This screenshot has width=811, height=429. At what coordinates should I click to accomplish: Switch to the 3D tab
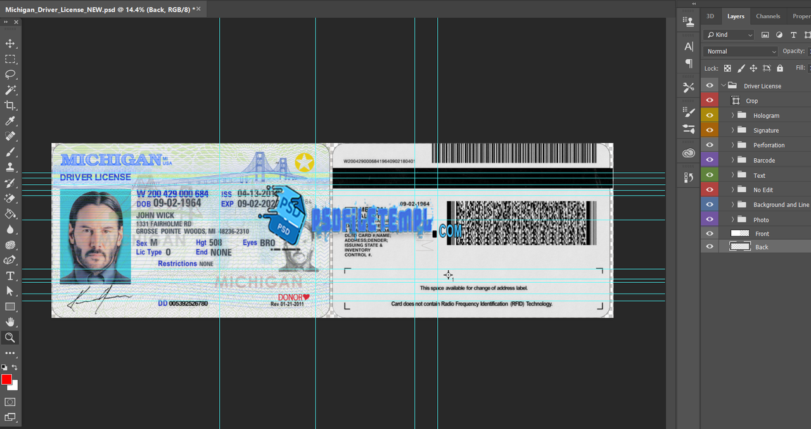[x=710, y=16]
